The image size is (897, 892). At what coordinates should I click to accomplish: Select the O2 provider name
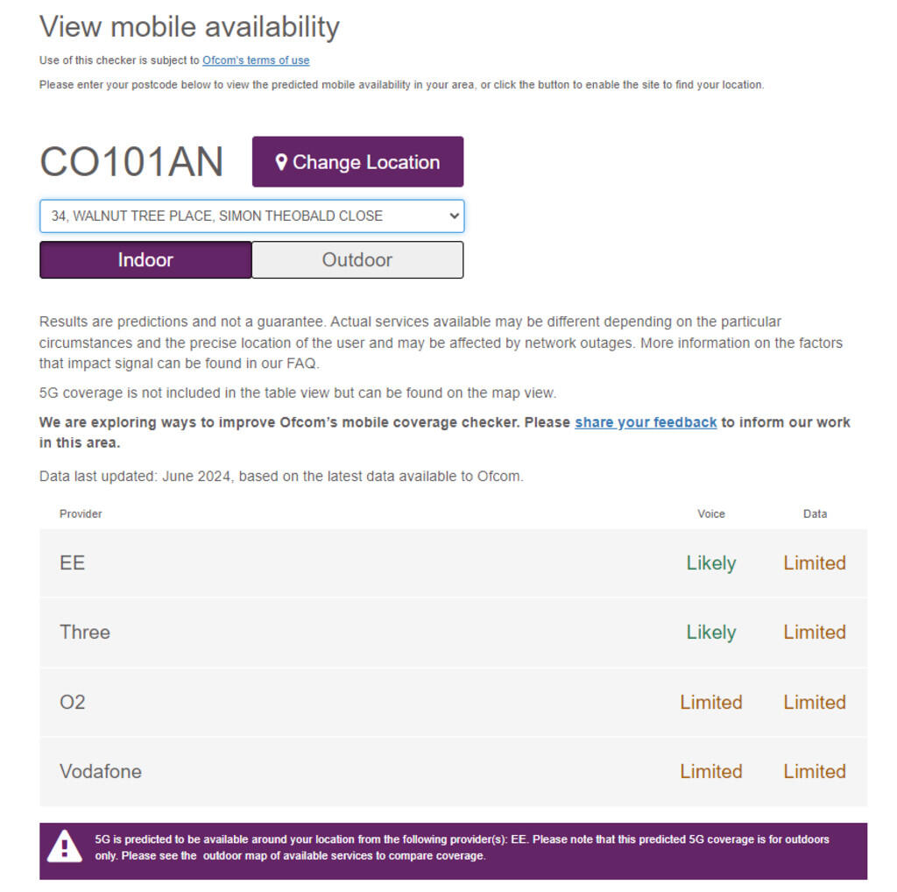(x=73, y=702)
